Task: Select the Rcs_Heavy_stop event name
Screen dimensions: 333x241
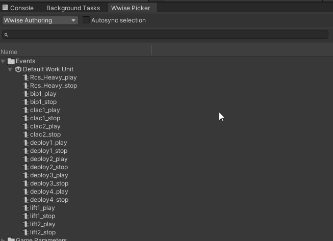Action: [54, 86]
